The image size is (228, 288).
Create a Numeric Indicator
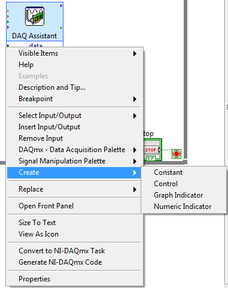[x=184, y=207]
